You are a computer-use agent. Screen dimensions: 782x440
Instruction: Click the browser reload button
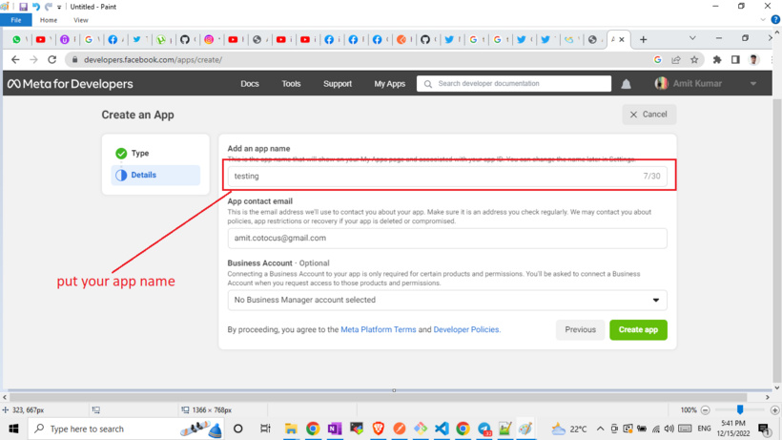point(53,59)
